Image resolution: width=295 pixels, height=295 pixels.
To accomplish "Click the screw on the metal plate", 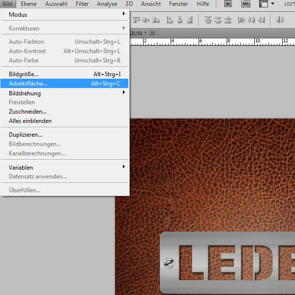I will (x=169, y=264).
